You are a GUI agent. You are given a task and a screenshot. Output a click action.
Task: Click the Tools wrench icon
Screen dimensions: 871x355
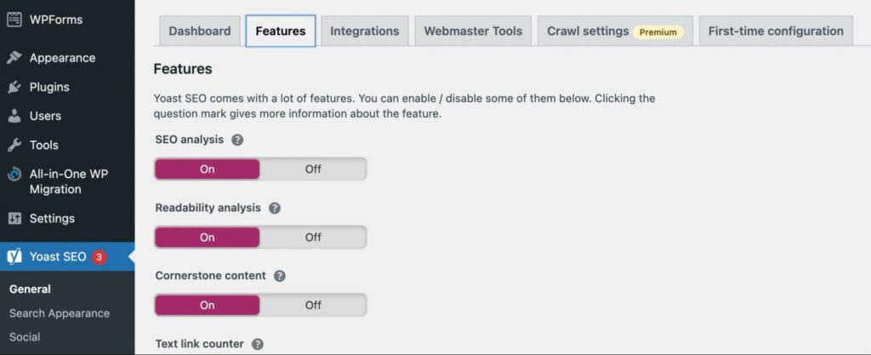tap(15, 145)
